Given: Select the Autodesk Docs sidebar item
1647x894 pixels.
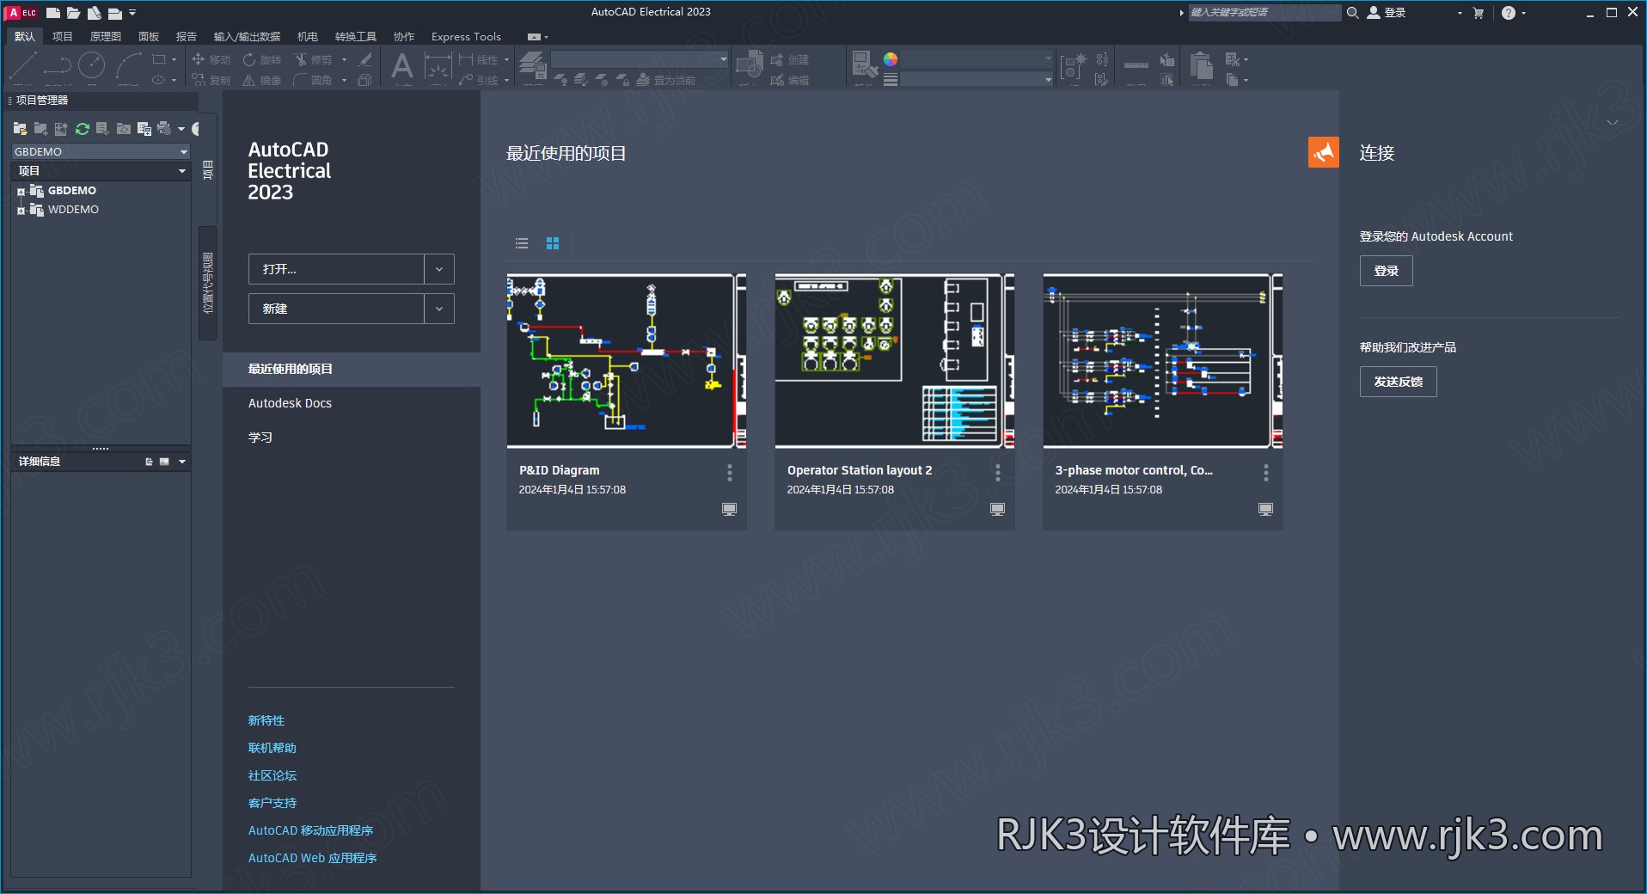Looking at the screenshot, I should 290,403.
